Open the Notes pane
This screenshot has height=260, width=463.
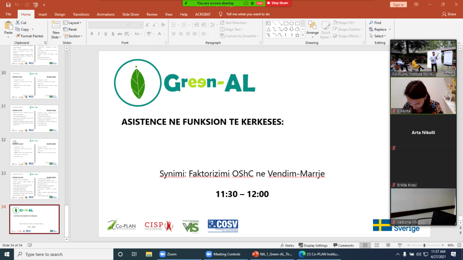[287, 245]
